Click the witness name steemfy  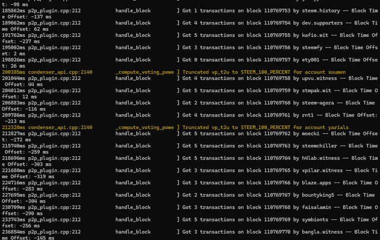[312, 48]
